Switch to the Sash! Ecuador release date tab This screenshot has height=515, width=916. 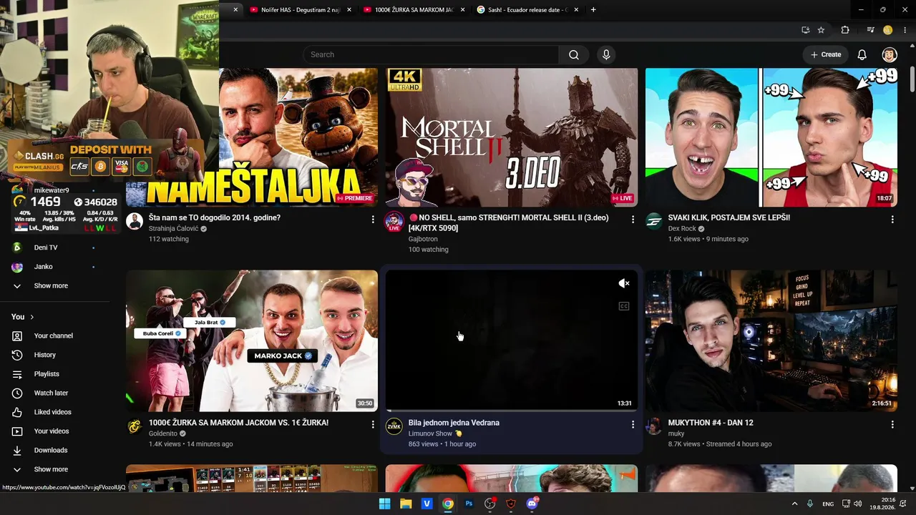point(527,10)
